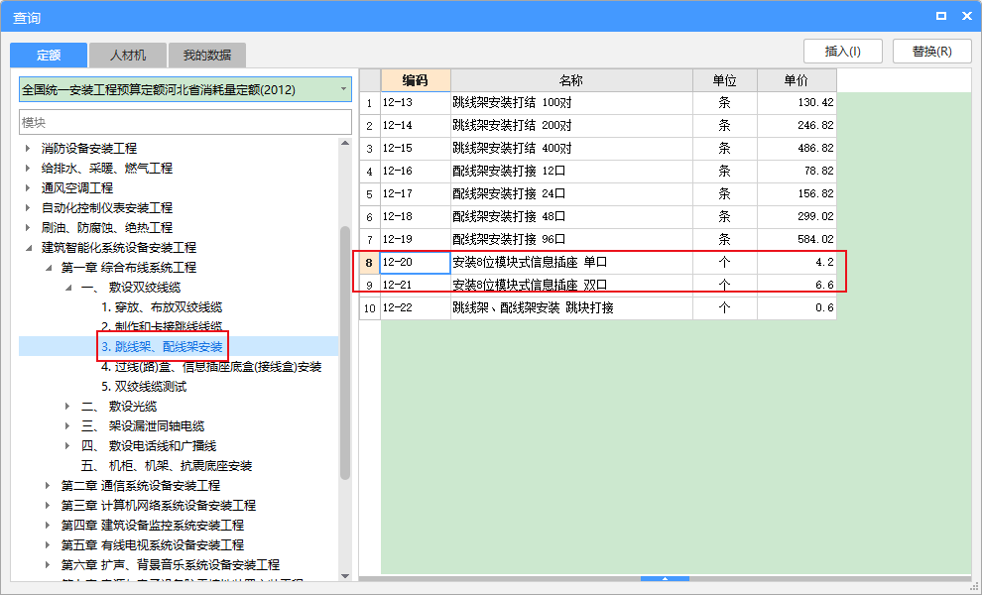Open the quota library dropdown 全国统一安装工程预算定额
This screenshot has width=982, height=595.
tap(185, 89)
